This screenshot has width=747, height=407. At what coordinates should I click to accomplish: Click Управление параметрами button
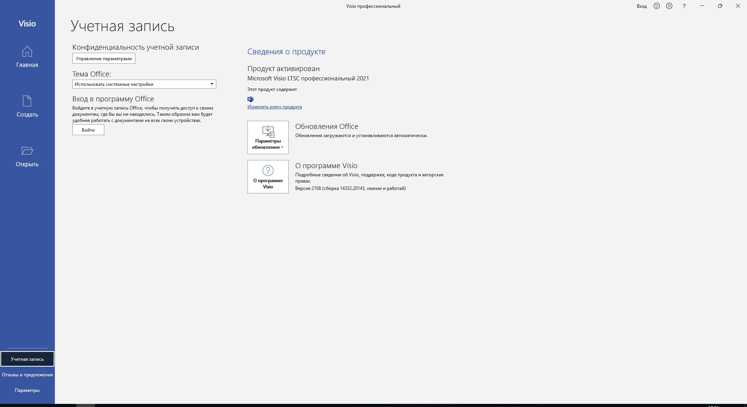[104, 59]
